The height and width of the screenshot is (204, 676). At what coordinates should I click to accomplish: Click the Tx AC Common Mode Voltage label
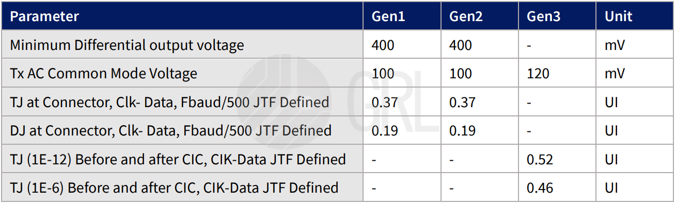pyautogui.click(x=104, y=74)
